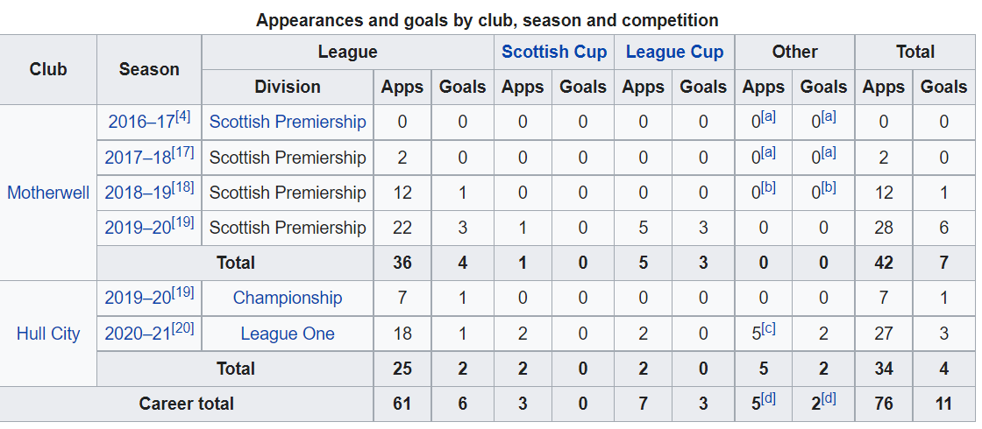The image size is (982, 429).
Task: Open Motherwell's 2019–20 season link
Action: coord(139,228)
